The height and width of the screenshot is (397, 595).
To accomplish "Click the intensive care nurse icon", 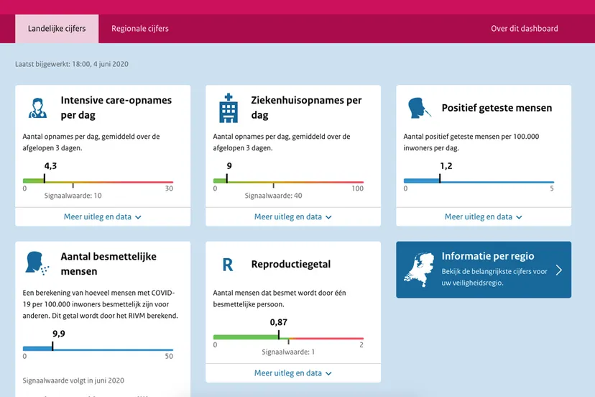I will coord(37,108).
